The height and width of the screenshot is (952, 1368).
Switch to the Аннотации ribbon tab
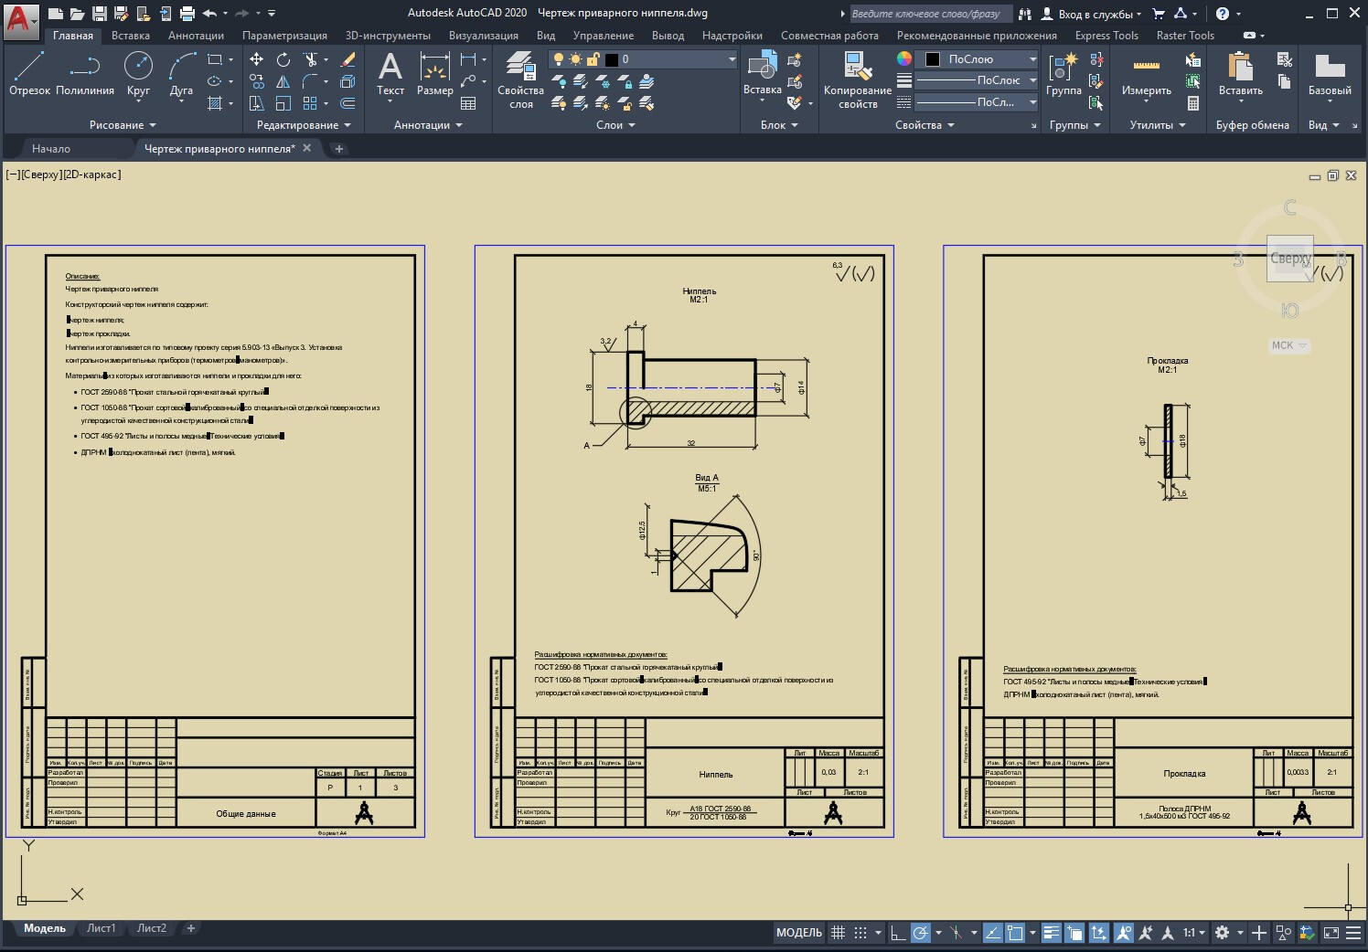click(196, 36)
